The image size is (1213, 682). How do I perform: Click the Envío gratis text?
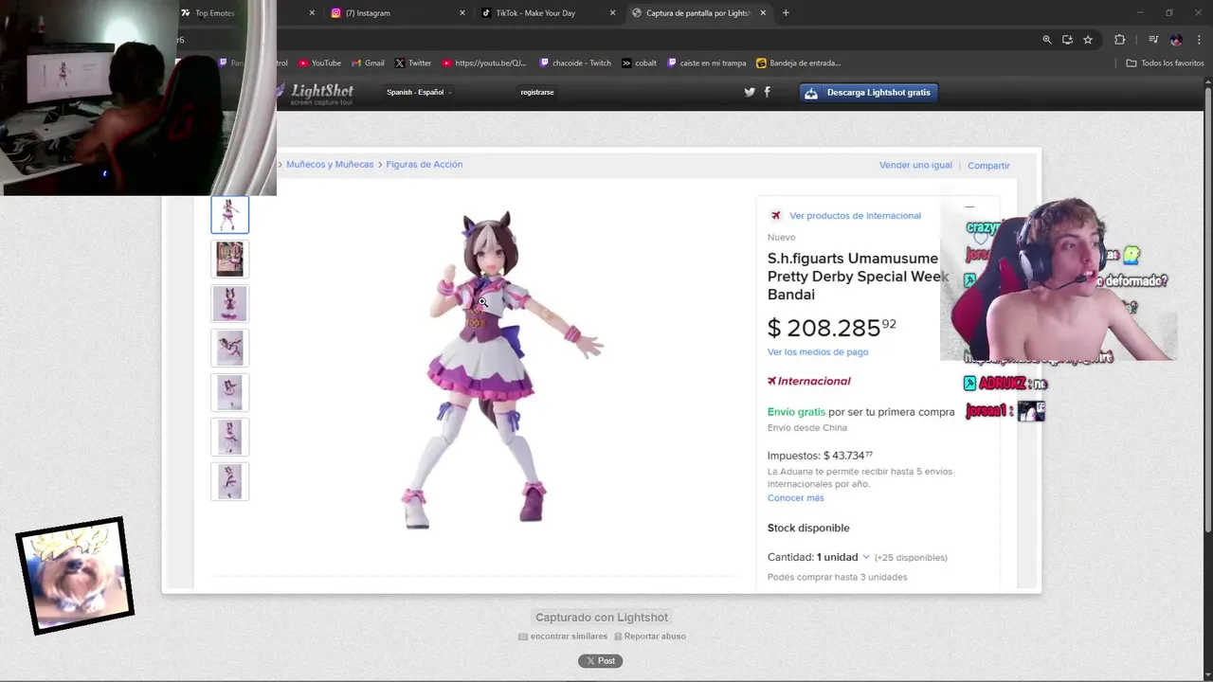[x=796, y=412]
